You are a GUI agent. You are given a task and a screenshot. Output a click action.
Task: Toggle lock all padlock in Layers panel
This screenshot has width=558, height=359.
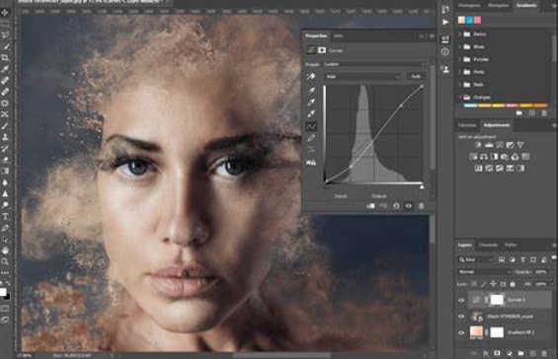tap(513, 284)
